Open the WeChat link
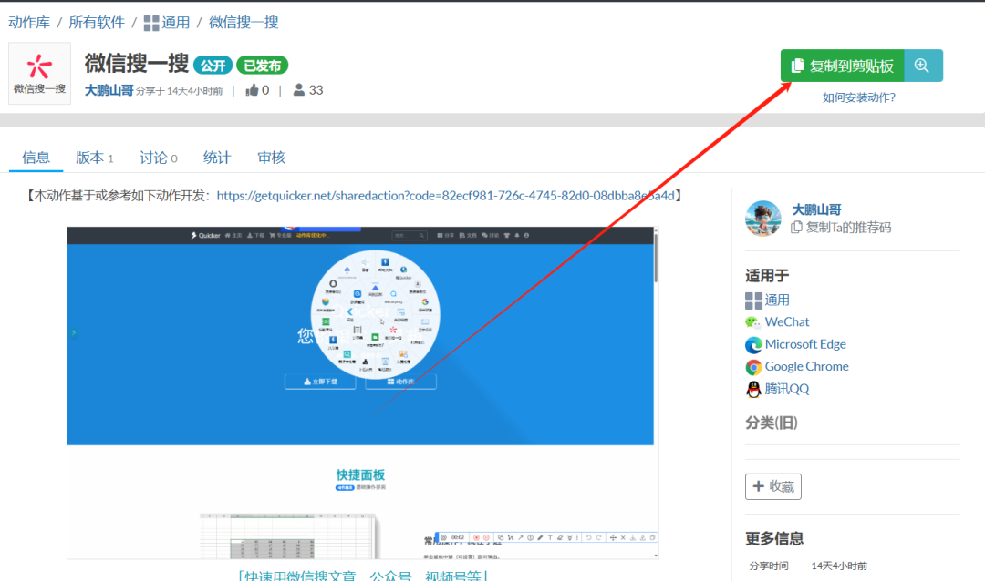The width and height of the screenshot is (985, 581). pyautogui.click(x=786, y=321)
